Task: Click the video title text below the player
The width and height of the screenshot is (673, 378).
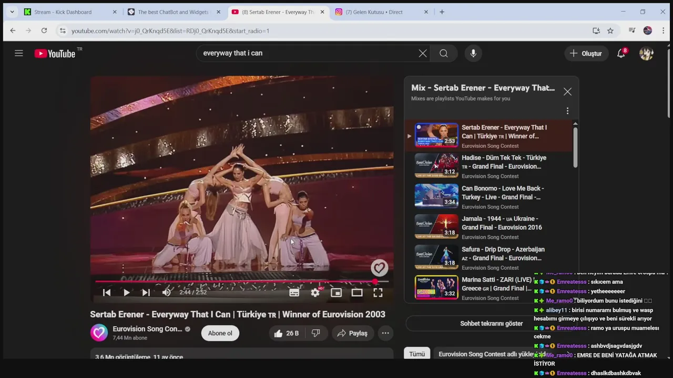Action: point(238,314)
